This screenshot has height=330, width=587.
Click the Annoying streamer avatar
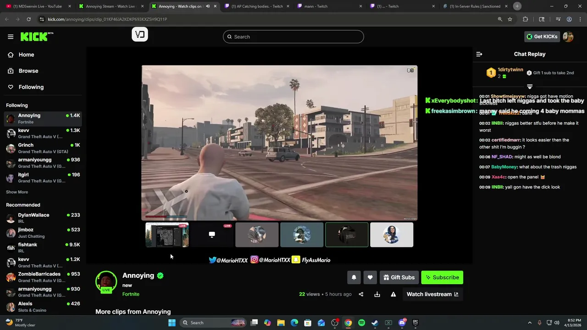click(106, 281)
